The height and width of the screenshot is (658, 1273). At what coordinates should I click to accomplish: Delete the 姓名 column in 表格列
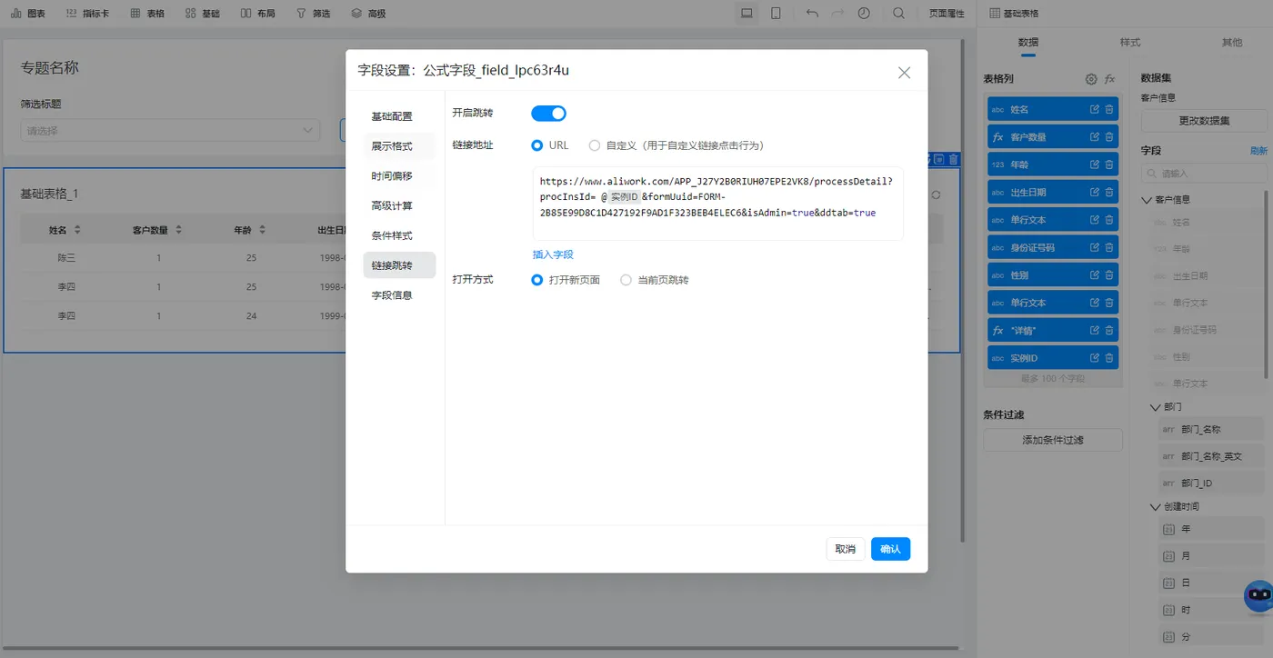coord(1109,109)
